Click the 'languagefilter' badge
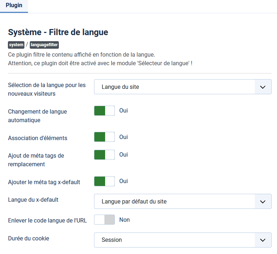The image size is (277, 254). (x=44, y=45)
